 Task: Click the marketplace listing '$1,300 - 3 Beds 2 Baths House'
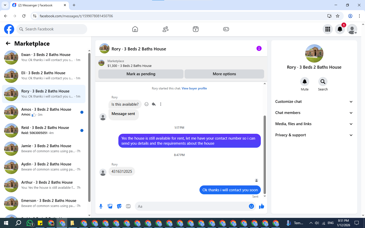[x=130, y=66]
